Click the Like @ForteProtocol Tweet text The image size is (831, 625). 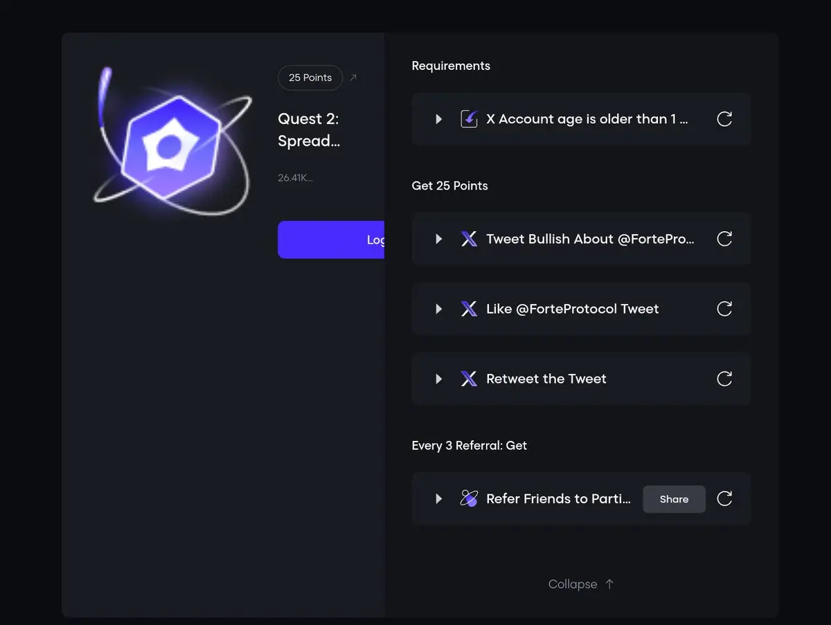click(x=573, y=309)
